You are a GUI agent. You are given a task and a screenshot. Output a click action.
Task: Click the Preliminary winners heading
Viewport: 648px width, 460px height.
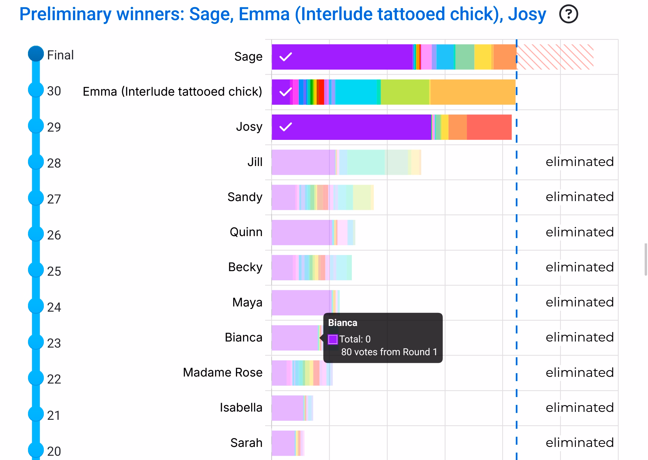point(282,14)
